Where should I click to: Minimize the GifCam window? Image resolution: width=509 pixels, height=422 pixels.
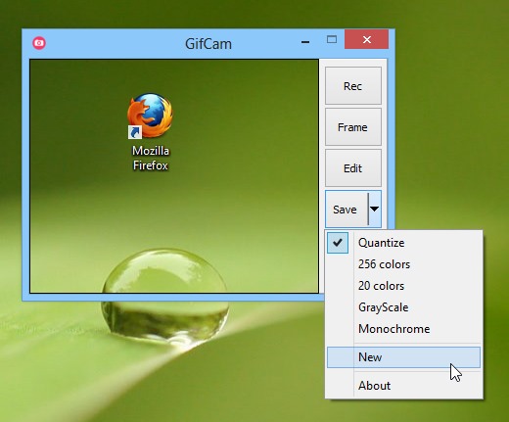(305, 42)
